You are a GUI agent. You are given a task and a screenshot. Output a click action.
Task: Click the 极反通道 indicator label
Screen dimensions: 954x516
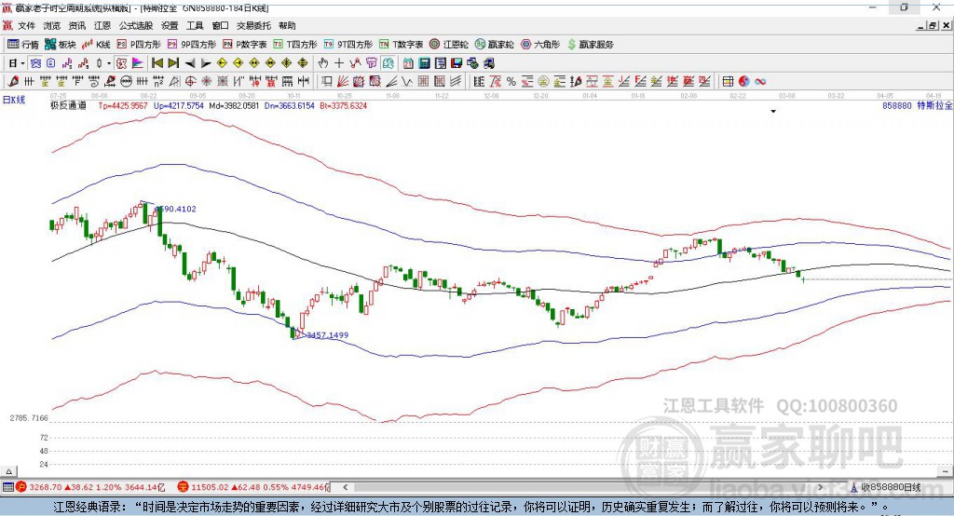click(68, 105)
